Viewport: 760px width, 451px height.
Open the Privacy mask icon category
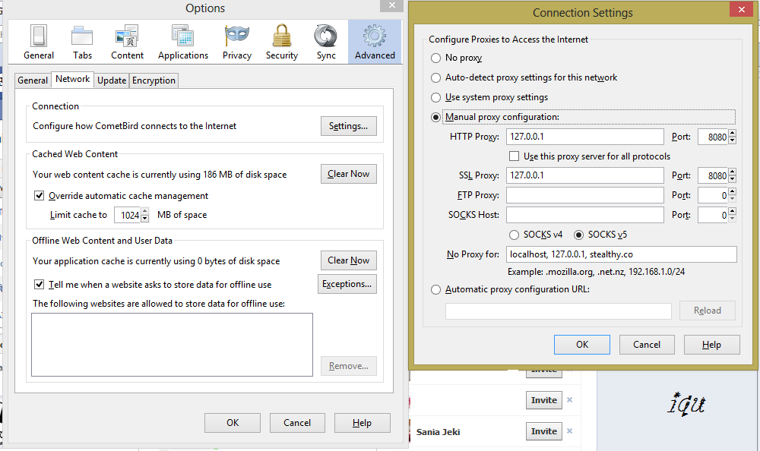pos(237,43)
